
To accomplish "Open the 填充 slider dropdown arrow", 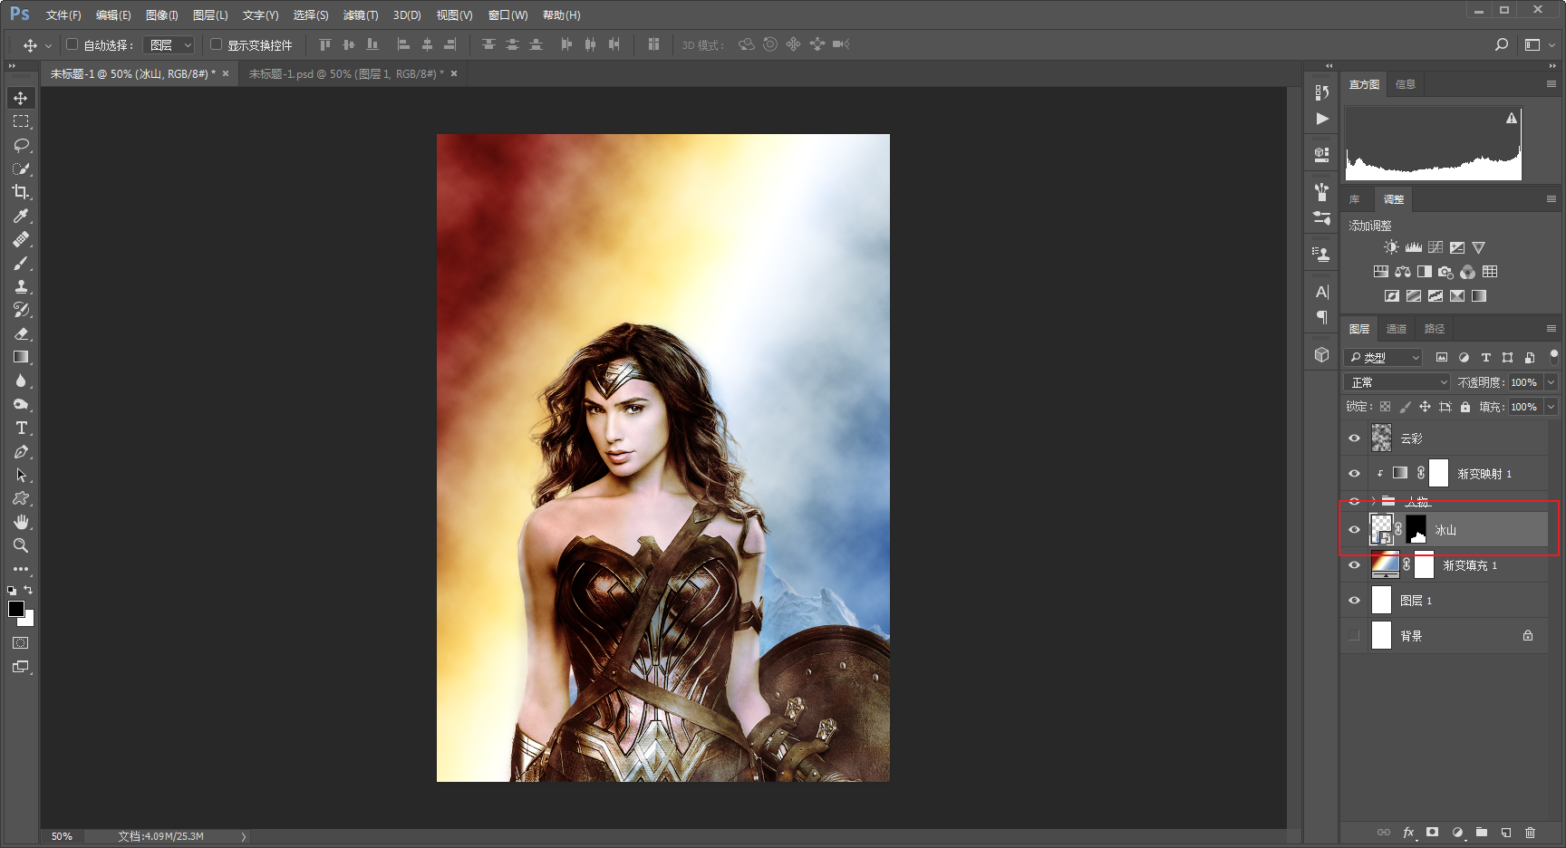I will [x=1551, y=407].
